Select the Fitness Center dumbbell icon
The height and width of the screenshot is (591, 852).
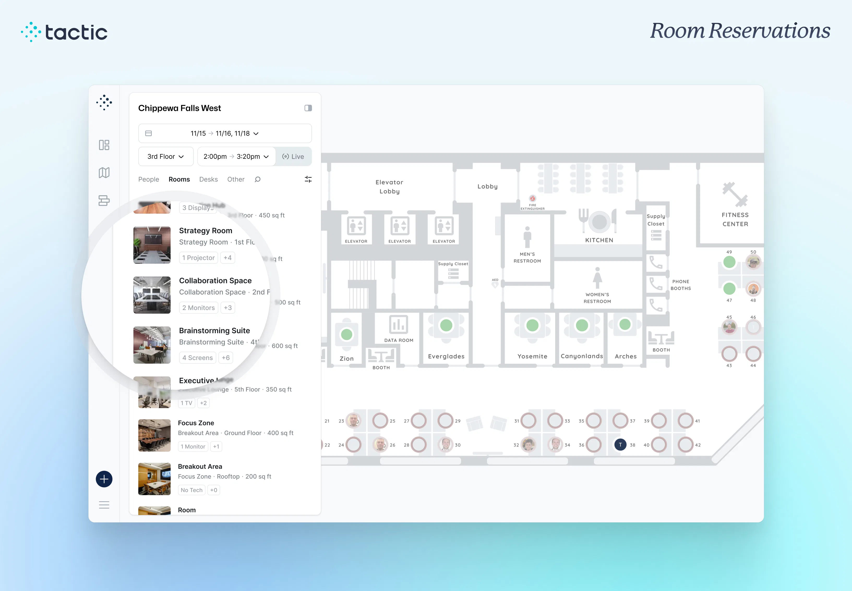[735, 195]
